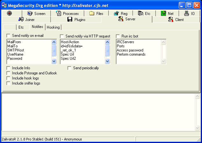Tick the Send periodically checkbox

(70, 68)
